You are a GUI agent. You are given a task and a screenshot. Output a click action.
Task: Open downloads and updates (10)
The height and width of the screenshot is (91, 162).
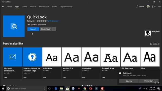click(x=154, y=7)
